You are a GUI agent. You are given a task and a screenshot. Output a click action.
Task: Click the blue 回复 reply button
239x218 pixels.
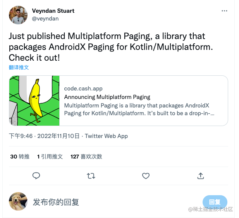pyautogui.click(x=215, y=202)
